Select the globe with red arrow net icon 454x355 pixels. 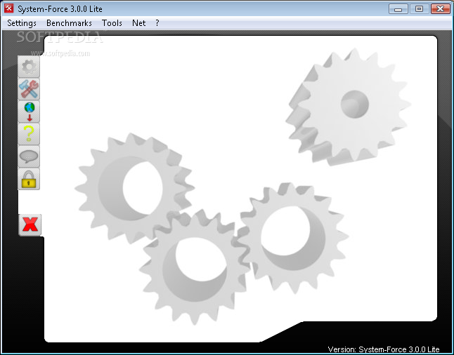[29, 112]
